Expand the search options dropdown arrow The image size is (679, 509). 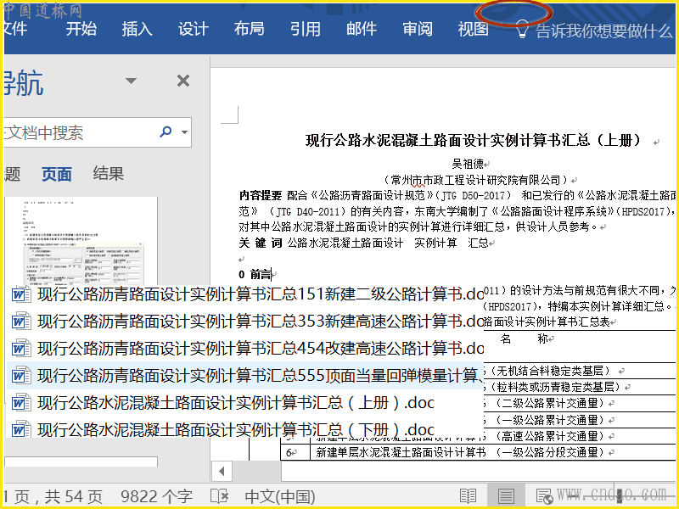(184, 132)
